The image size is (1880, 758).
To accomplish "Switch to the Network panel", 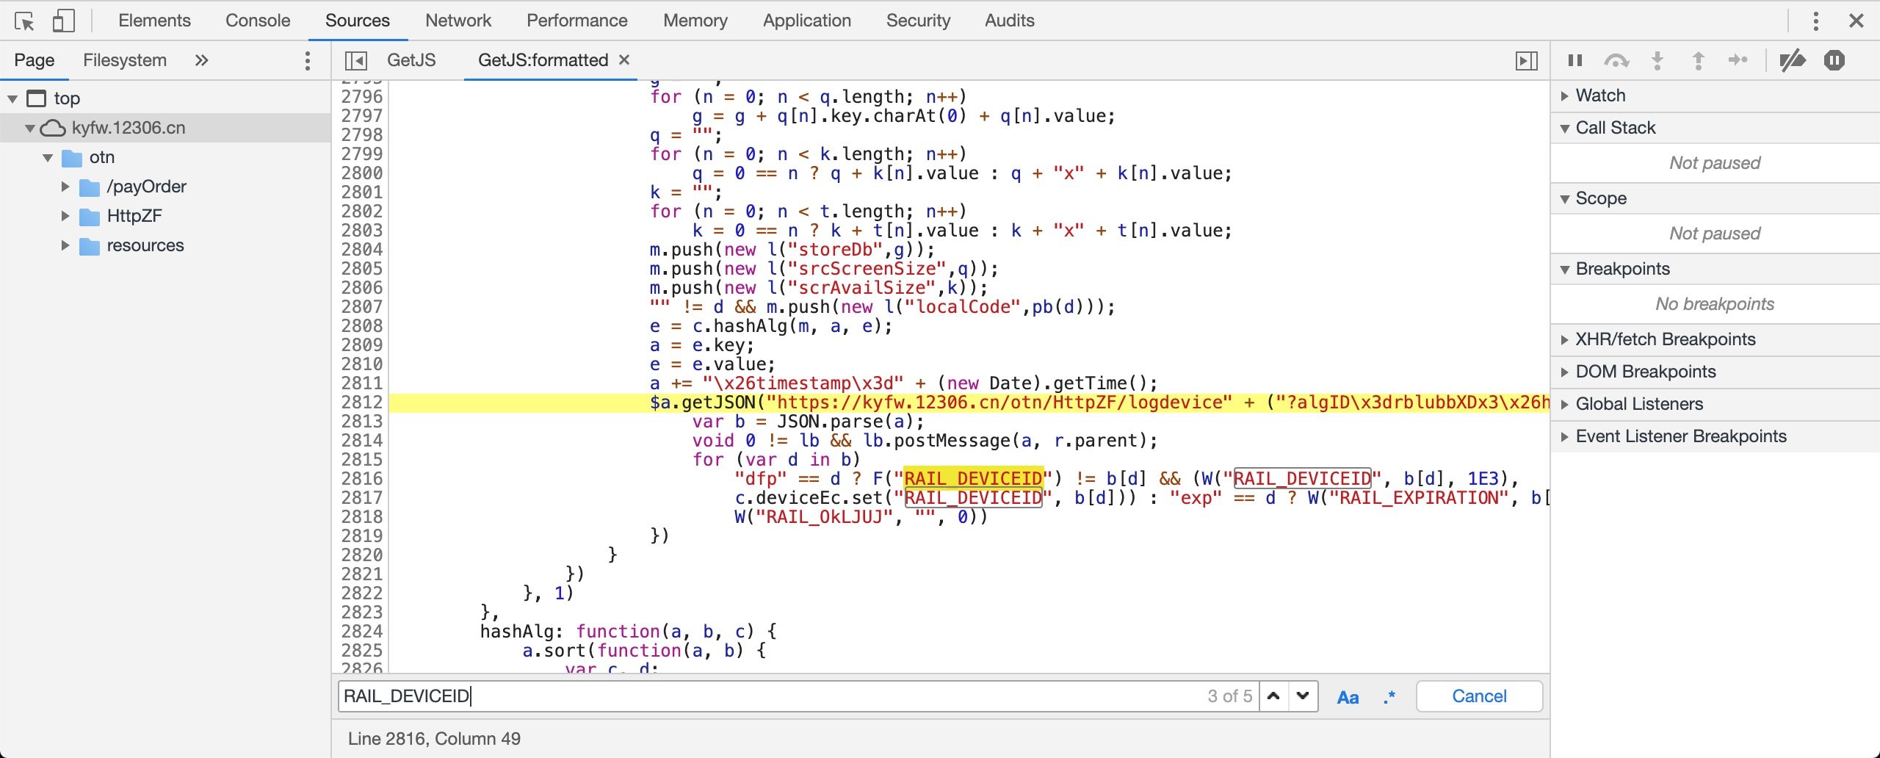I will coord(458,20).
